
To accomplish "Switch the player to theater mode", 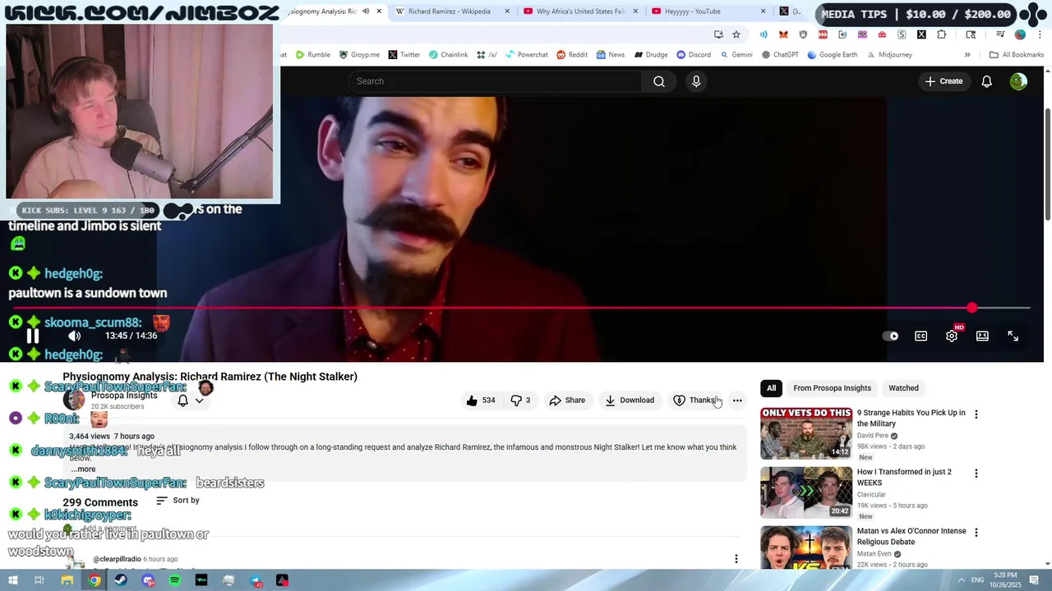I will point(982,336).
